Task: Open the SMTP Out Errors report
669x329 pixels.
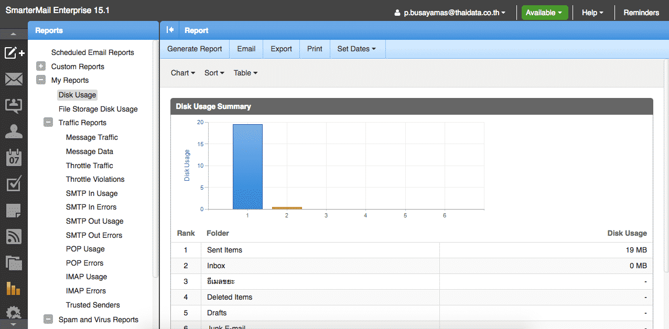Action: [x=94, y=235]
